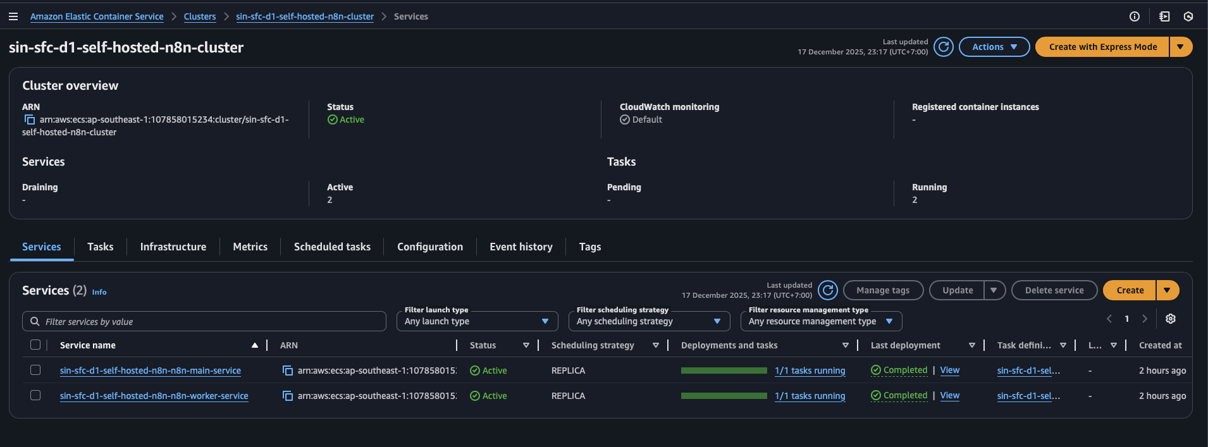Open the Infrastructure tab
Screen dimensions: 1208x447
tap(173, 247)
